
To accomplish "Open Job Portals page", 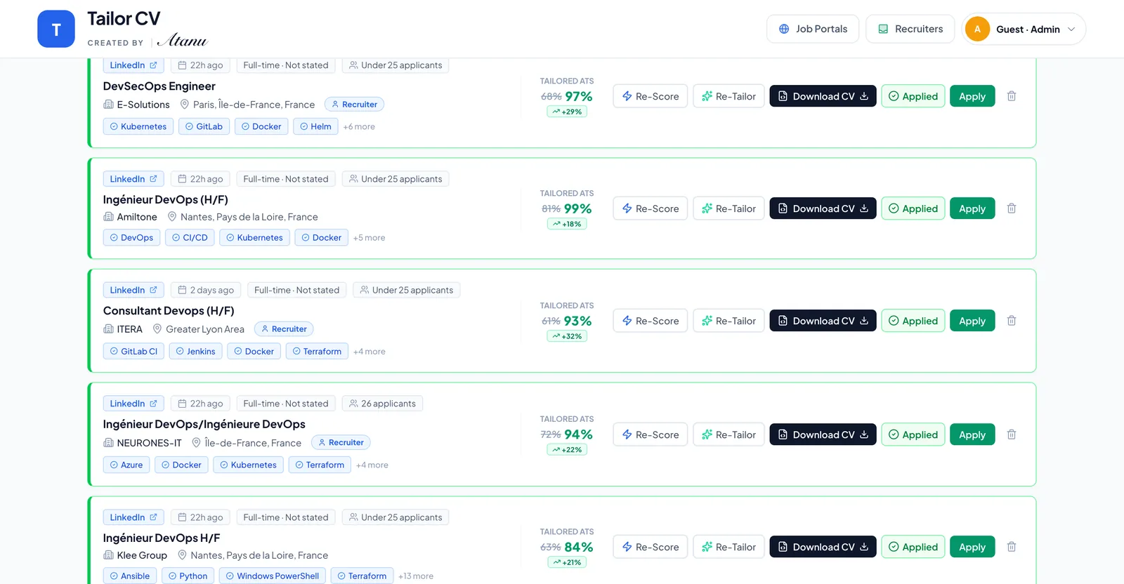I will (x=813, y=29).
